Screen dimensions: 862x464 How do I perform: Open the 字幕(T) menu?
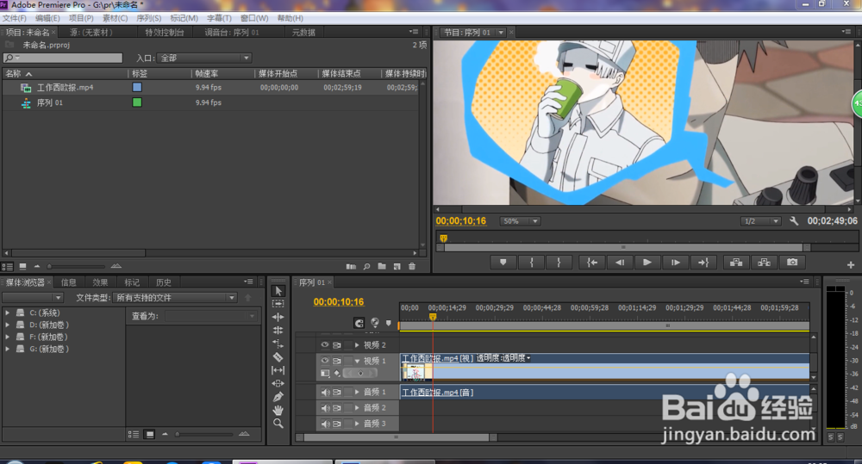(x=219, y=18)
